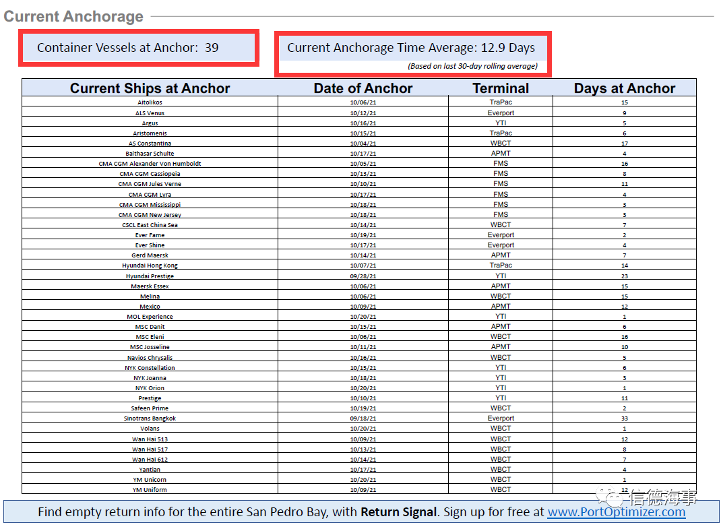The height and width of the screenshot is (529, 721).
Task: Select the CMA CGM Jules Verne cell
Action: coord(150,183)
